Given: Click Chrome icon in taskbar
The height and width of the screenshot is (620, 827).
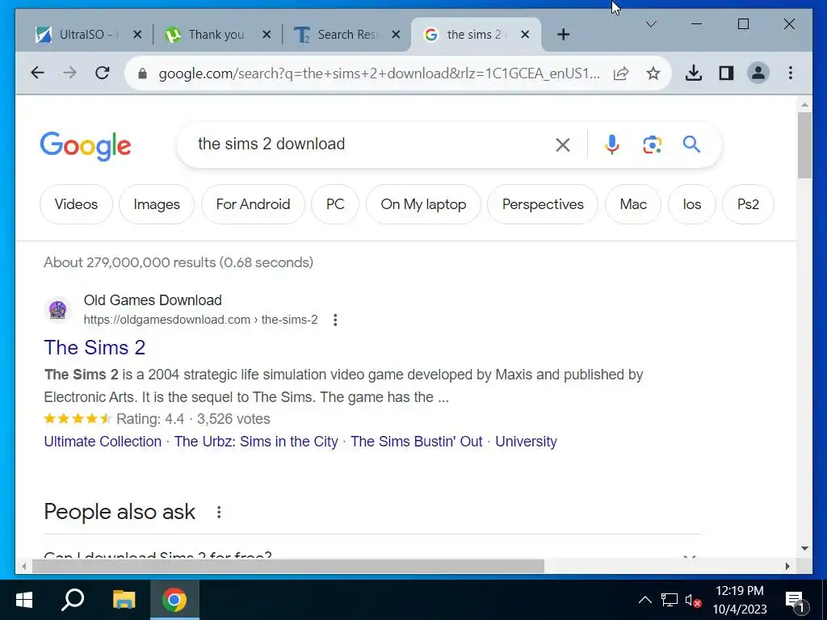Looking at the screenshot, I should point(174,600).
